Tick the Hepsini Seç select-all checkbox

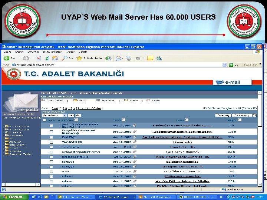[x=44, y=120]
